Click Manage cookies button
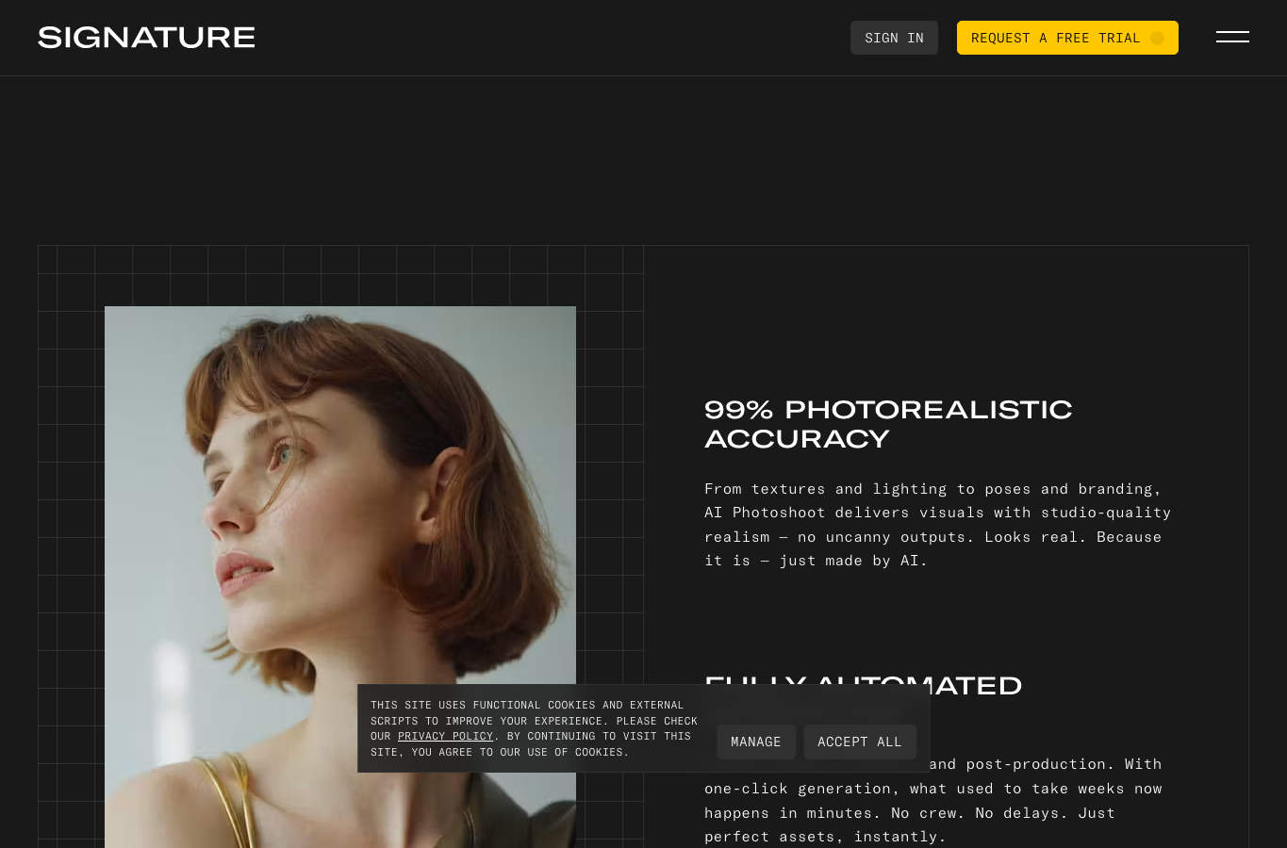 756,742
